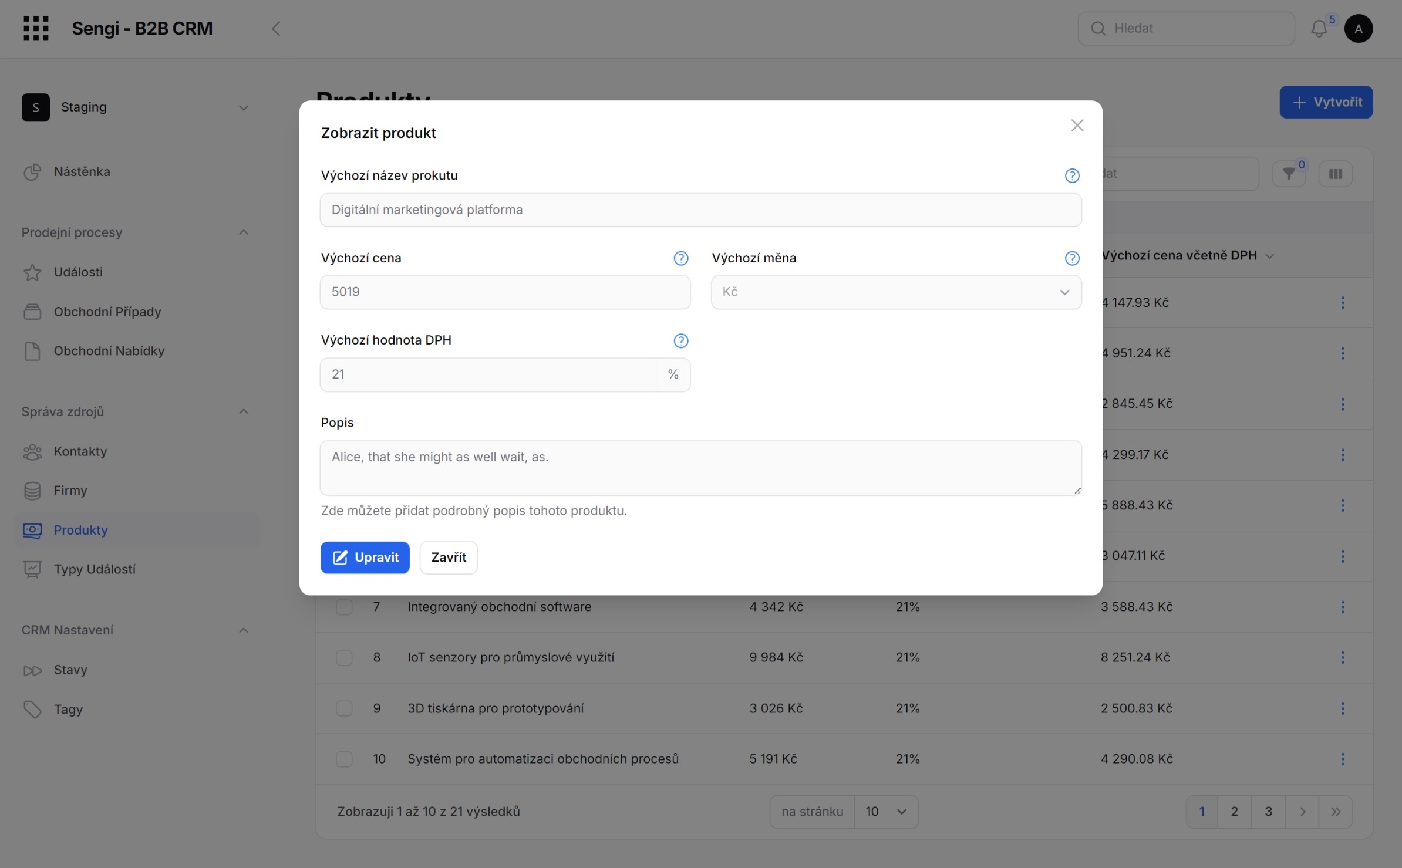Collapse the Prodejní procesy section
This screenshot has height=868, width=1402.
point(244,232)
